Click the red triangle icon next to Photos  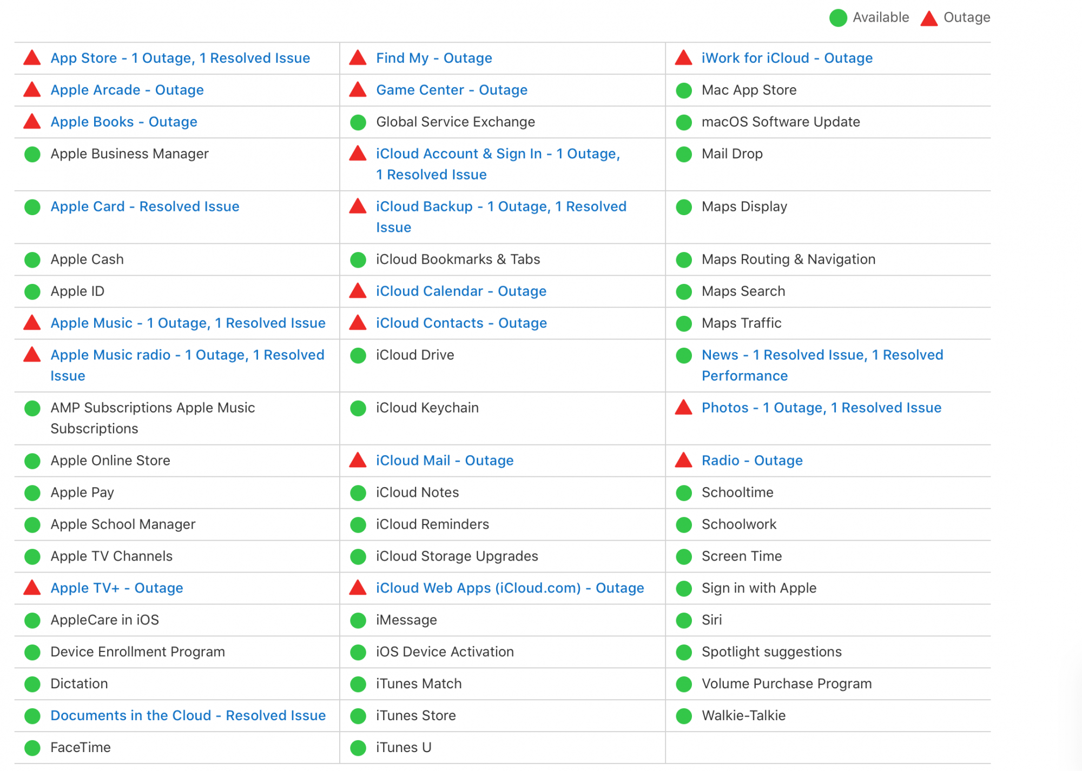(x=684, y=408)
